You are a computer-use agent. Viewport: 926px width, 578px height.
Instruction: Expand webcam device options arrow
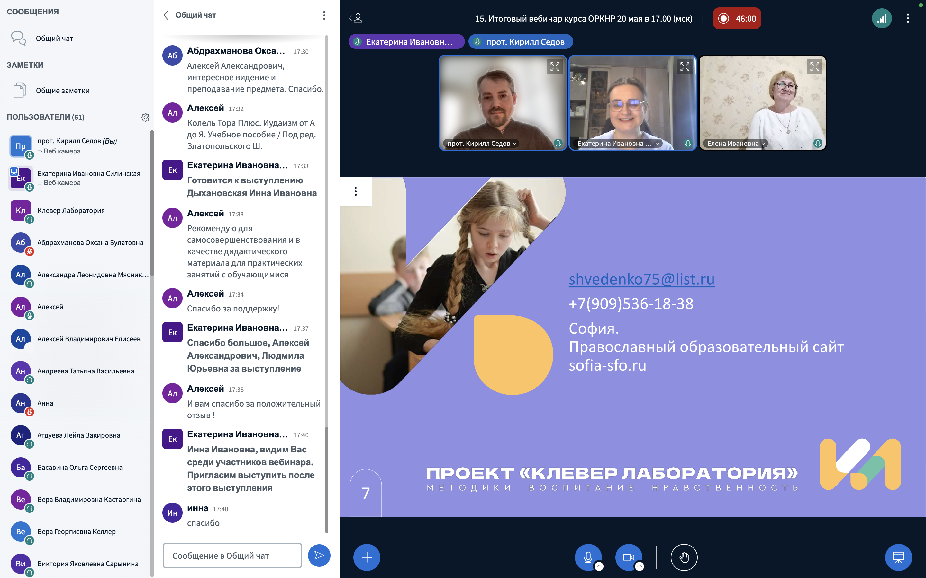coord(640,566)
